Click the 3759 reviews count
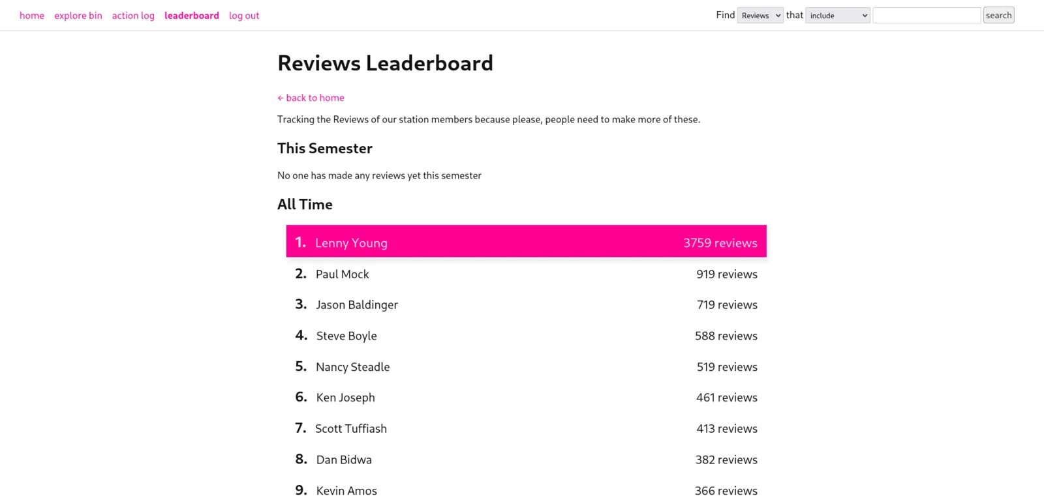Image resolution: width=1044 pixels, height=496 pixels. [x=720, y=243]
